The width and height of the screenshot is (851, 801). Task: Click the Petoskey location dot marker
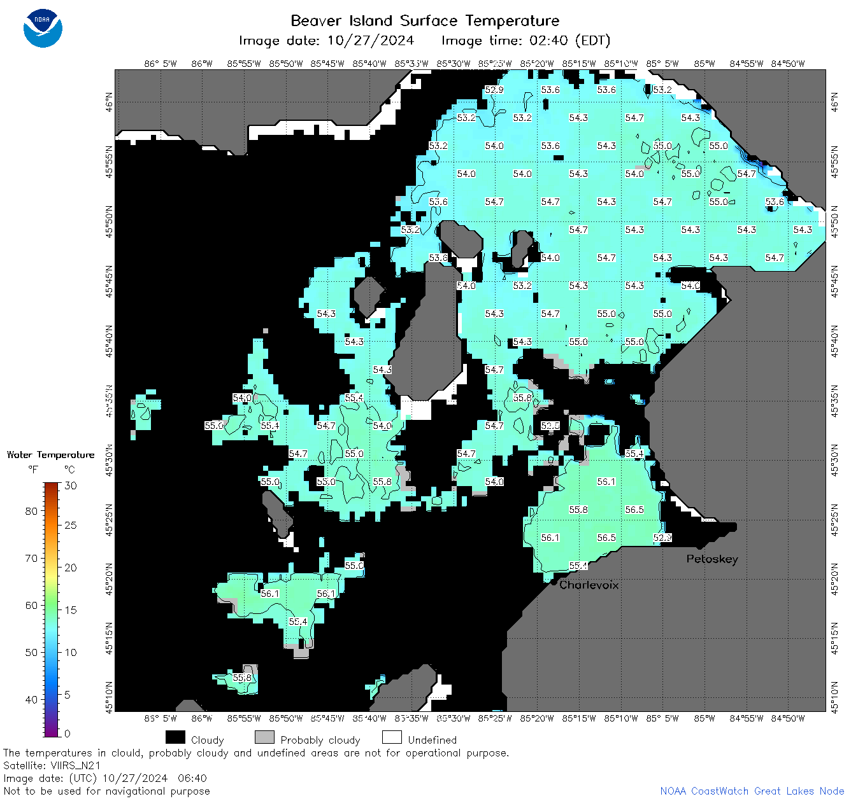click(x=699, y=546)
